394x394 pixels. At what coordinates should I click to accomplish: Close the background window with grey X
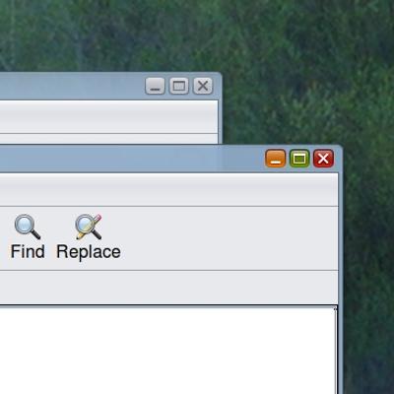click(x=203, y=86)
